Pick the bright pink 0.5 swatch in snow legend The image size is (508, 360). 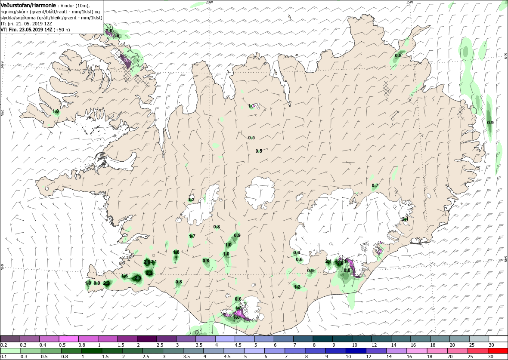coord(69,339)
